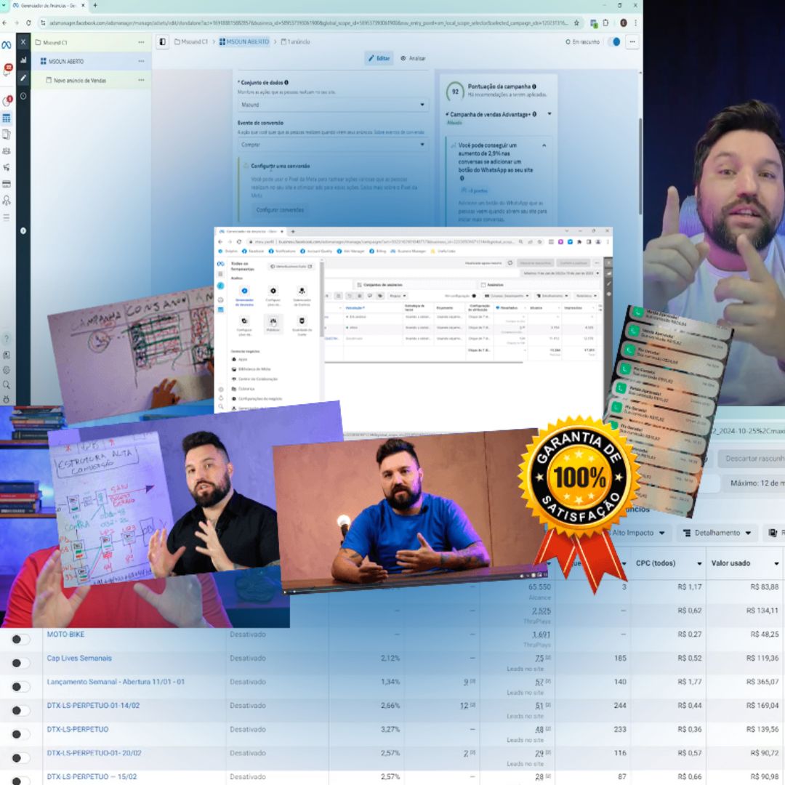
Task: Toggle the Em rascunho switch
Action: 614,42
